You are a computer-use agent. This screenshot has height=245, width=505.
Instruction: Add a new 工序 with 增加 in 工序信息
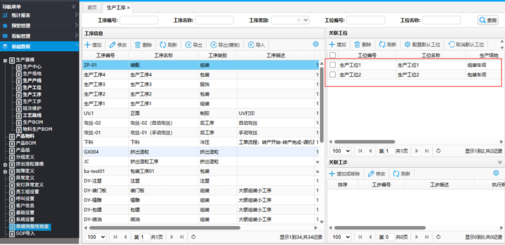93,45
